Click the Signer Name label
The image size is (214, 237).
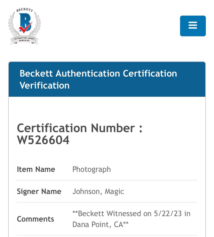(x=39, y=192)
